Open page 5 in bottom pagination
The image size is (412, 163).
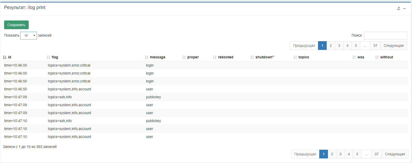357,154
